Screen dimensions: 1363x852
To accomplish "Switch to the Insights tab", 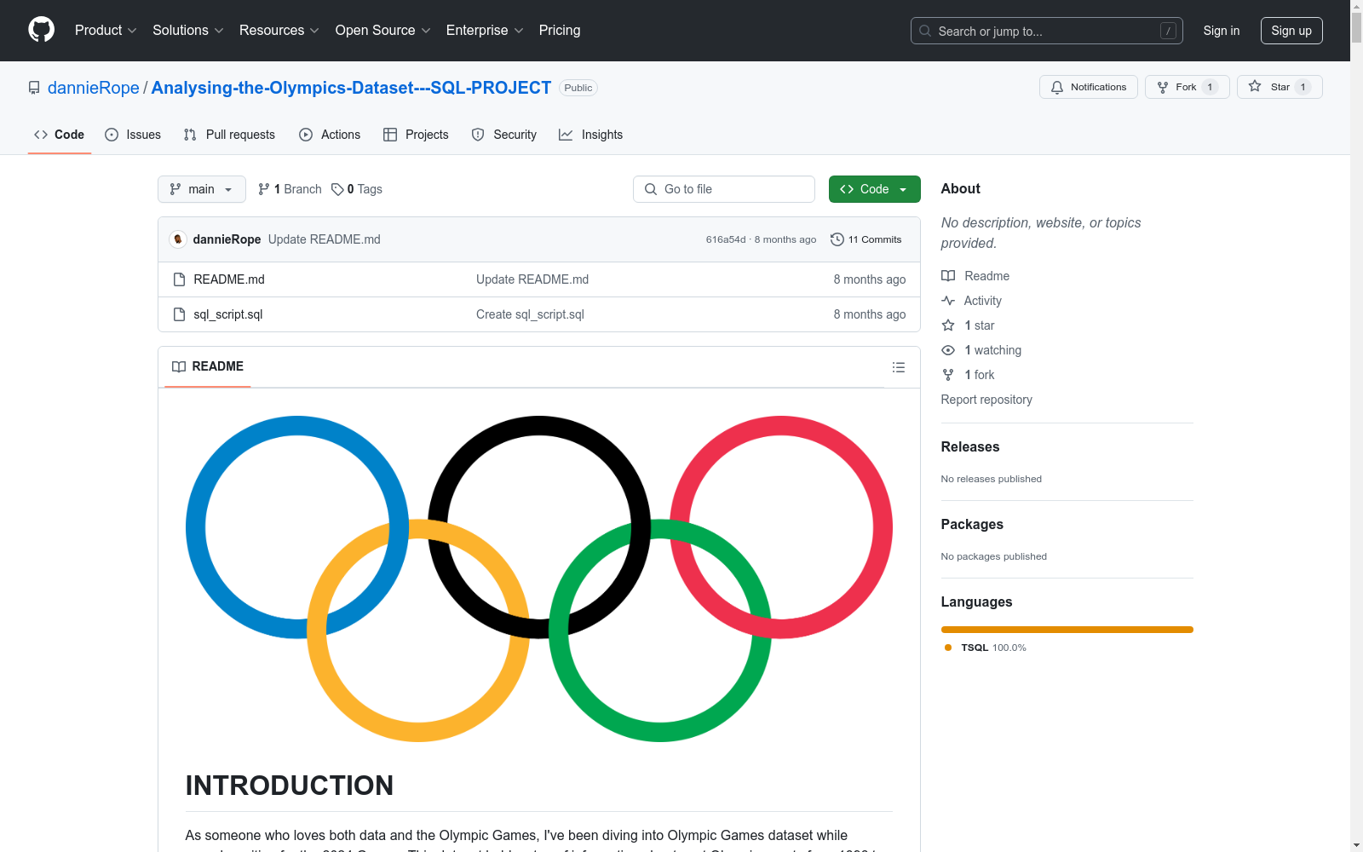I will point(590,135).
